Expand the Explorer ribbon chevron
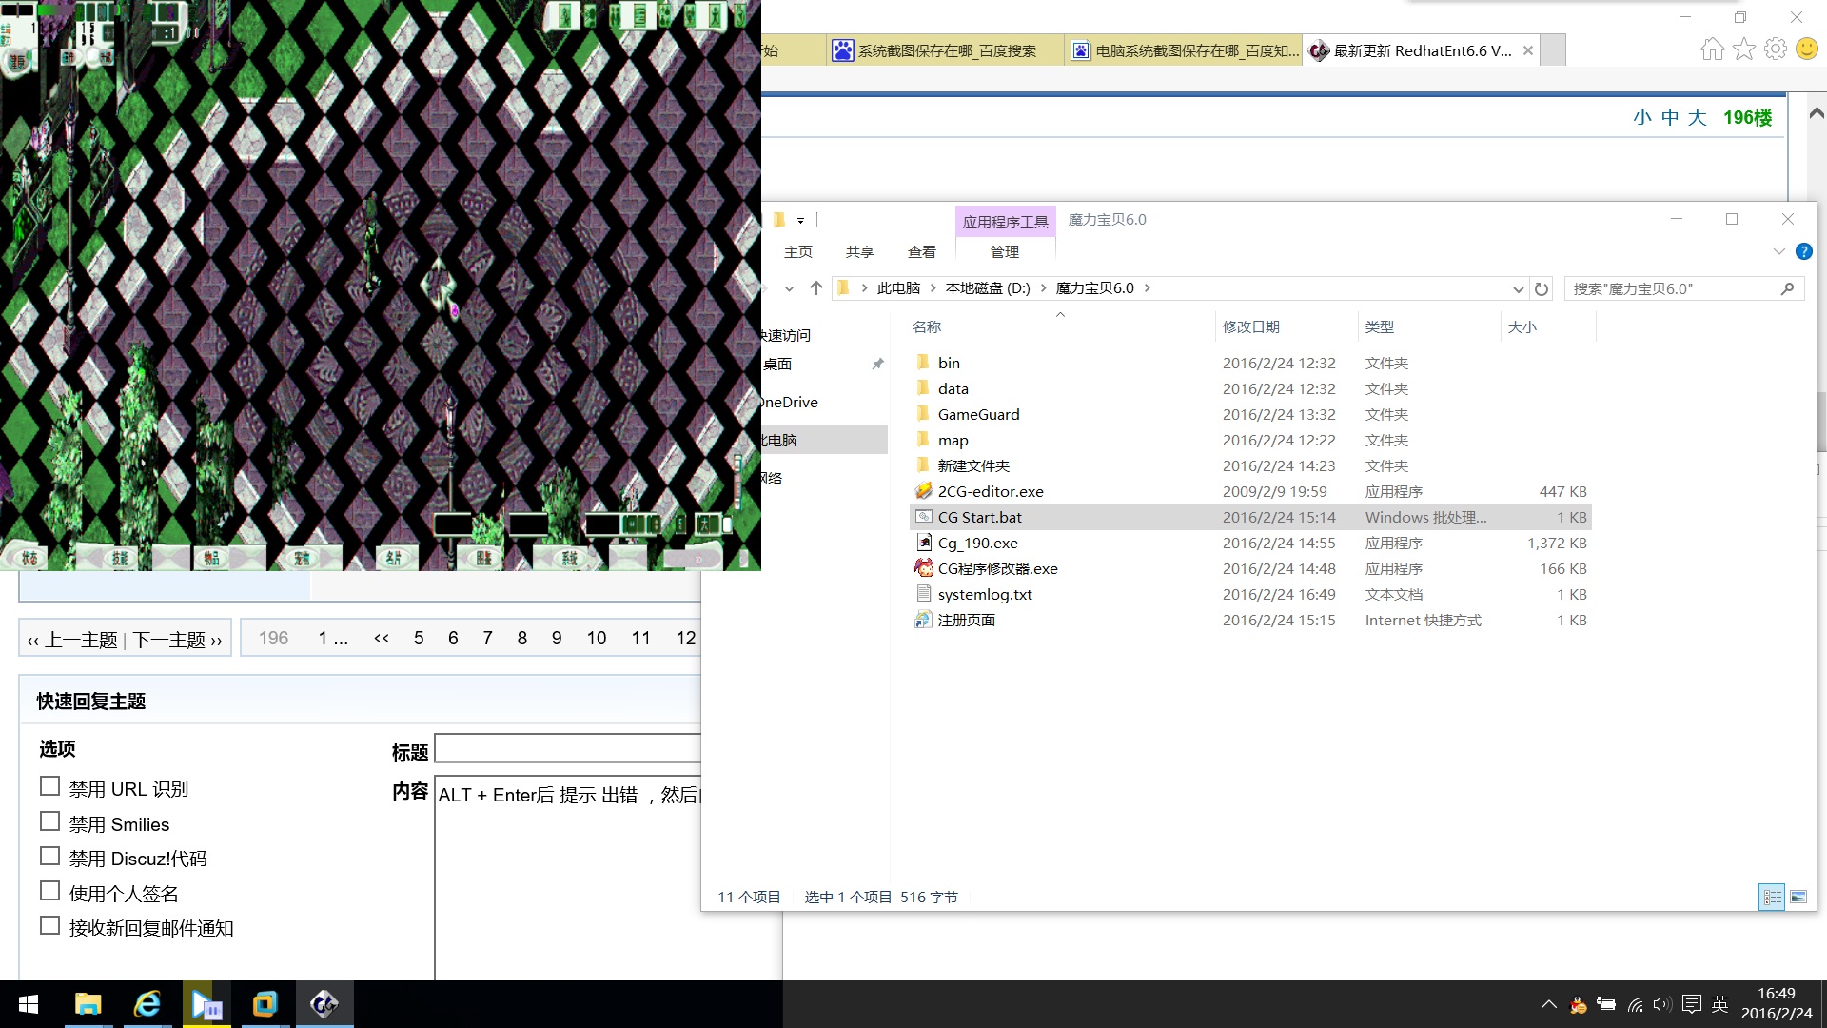This screenshot has height=1028, width=1827. [1778, 251]
